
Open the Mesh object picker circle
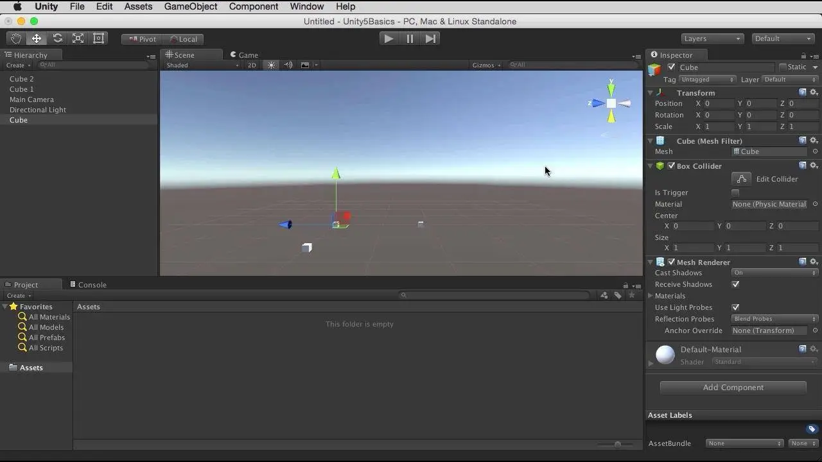815,151
